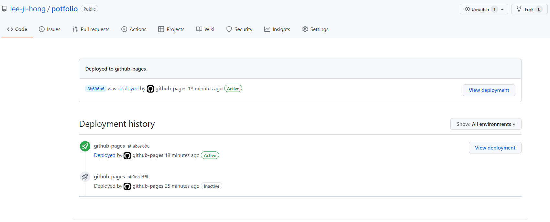Click View deployment in Deployed panel
The width and height of the screenshot is (550, 222).
coord(489,90)
